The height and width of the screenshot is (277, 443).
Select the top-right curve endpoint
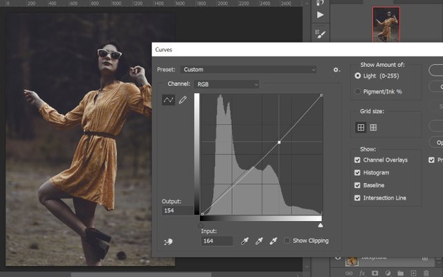click(x=321, y=95)
